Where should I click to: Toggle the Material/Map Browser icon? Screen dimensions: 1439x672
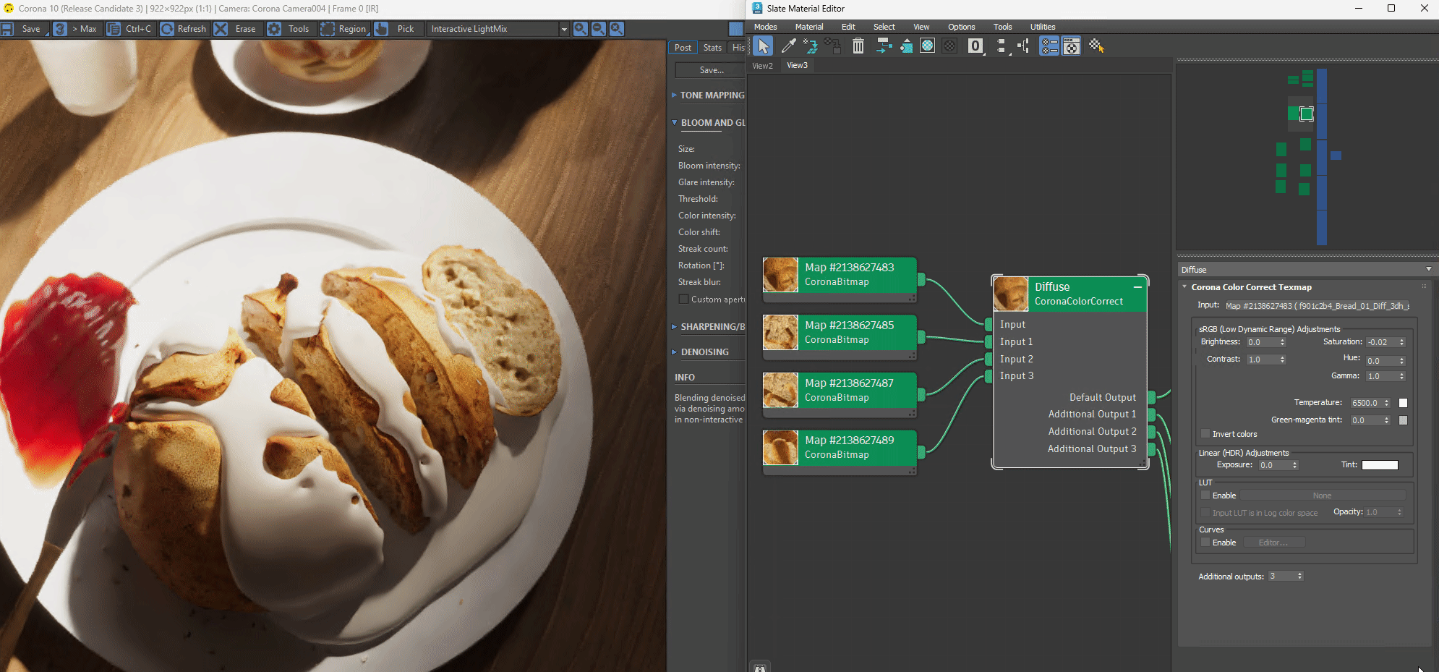point(1049,46)
